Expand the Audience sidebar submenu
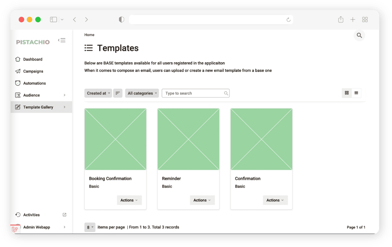The image size is (392, 247). pos(64,95)
